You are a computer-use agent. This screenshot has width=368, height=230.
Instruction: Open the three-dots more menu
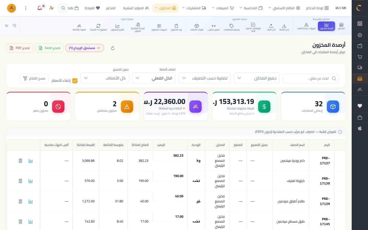26,8
